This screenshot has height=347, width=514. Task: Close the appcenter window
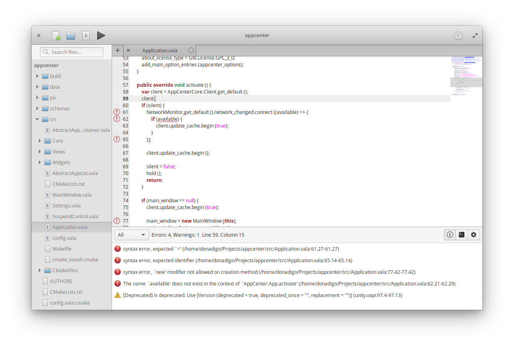39,36
